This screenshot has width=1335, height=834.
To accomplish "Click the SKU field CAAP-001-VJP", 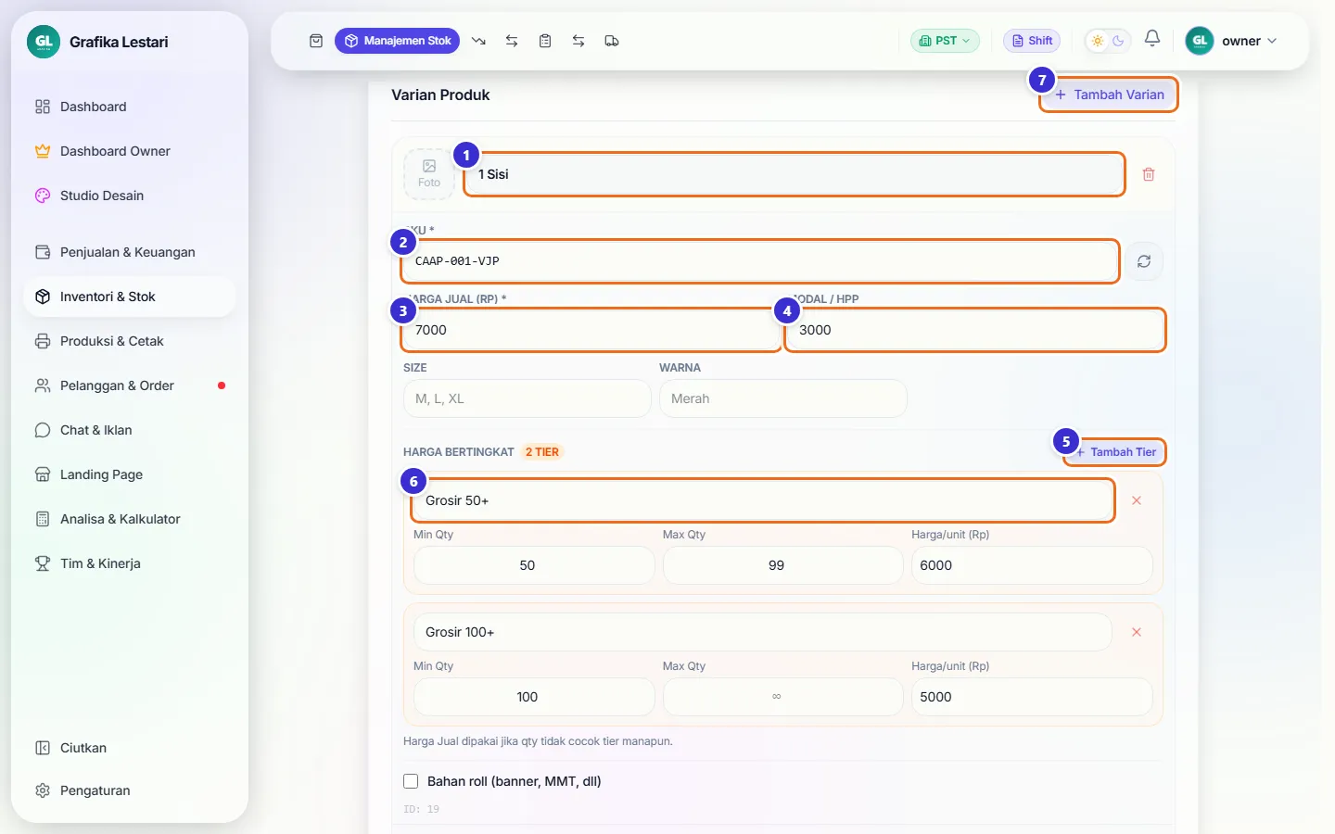I will (760, 261).
